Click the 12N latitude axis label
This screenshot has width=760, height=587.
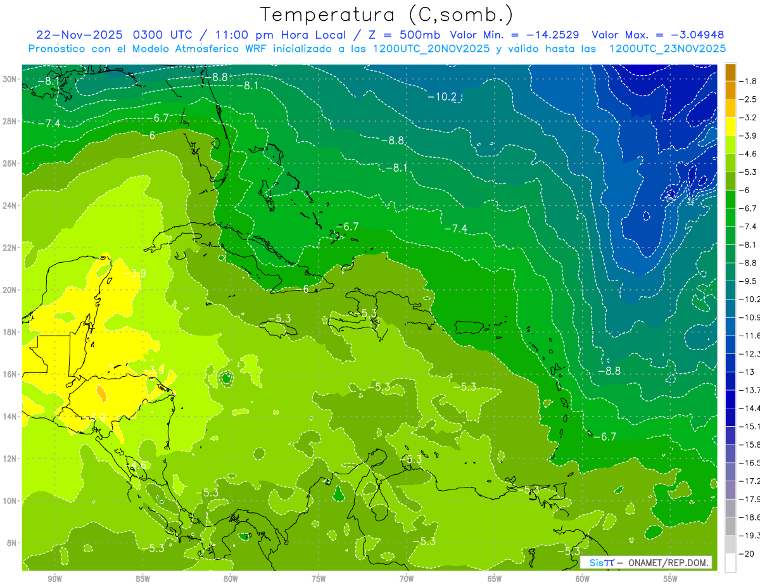click(11, 458)
